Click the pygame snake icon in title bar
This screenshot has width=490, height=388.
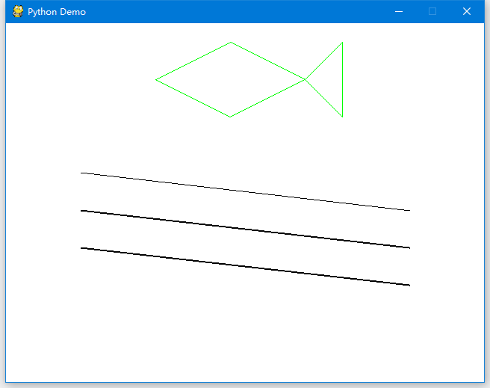(18, 11)
